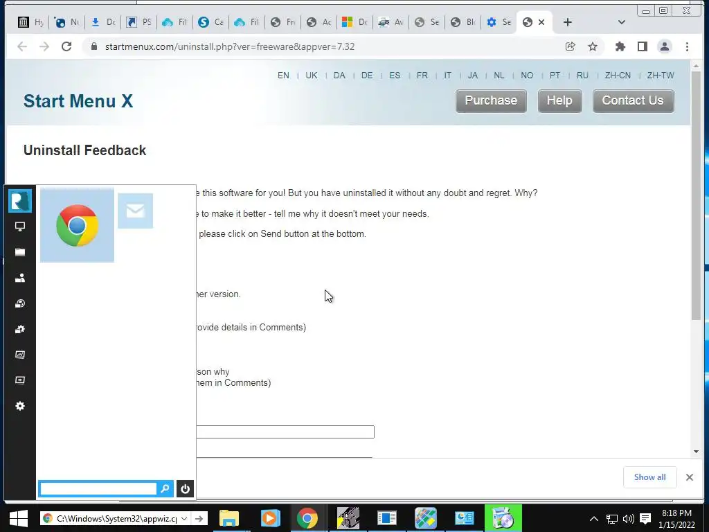Open the green installer disc taskbar icon
The image size is (709, 532).
pos(503,518)
